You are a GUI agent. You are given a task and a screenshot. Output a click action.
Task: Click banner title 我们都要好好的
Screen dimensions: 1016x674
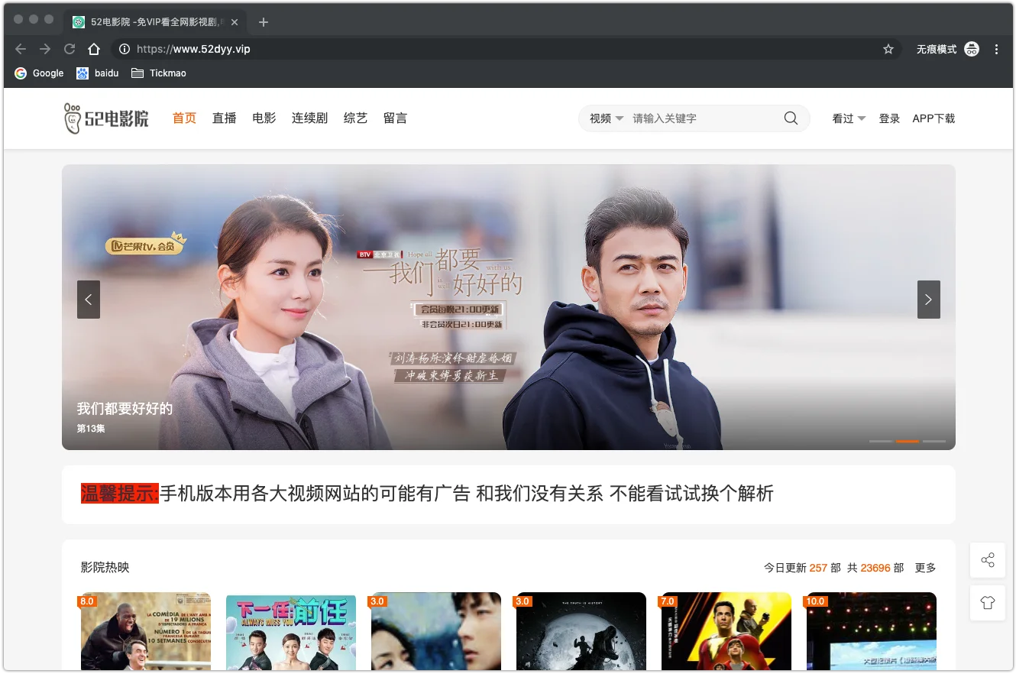[125, 409]
